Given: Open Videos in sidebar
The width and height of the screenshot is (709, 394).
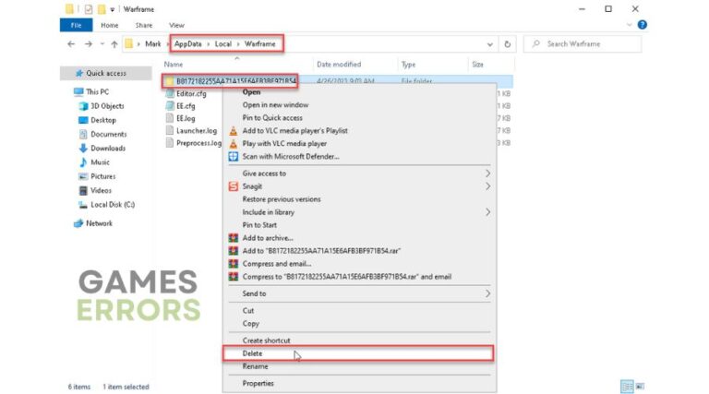Looking at the screenshot, I should (101, 191).
